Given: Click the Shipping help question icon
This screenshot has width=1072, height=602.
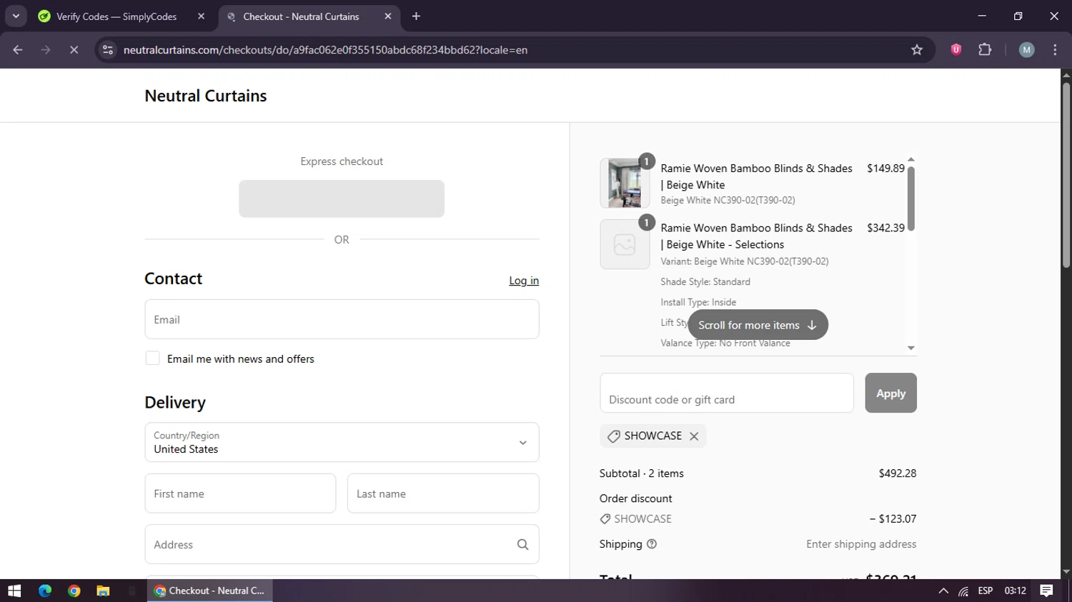Looking at the screenshot, I should pyautogui.click(x=652, y=544).
